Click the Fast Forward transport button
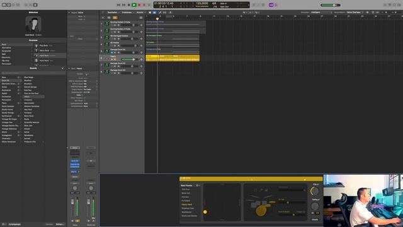This screenshot has width=403, height=227. pyautogui.click(x=123, y=5)
